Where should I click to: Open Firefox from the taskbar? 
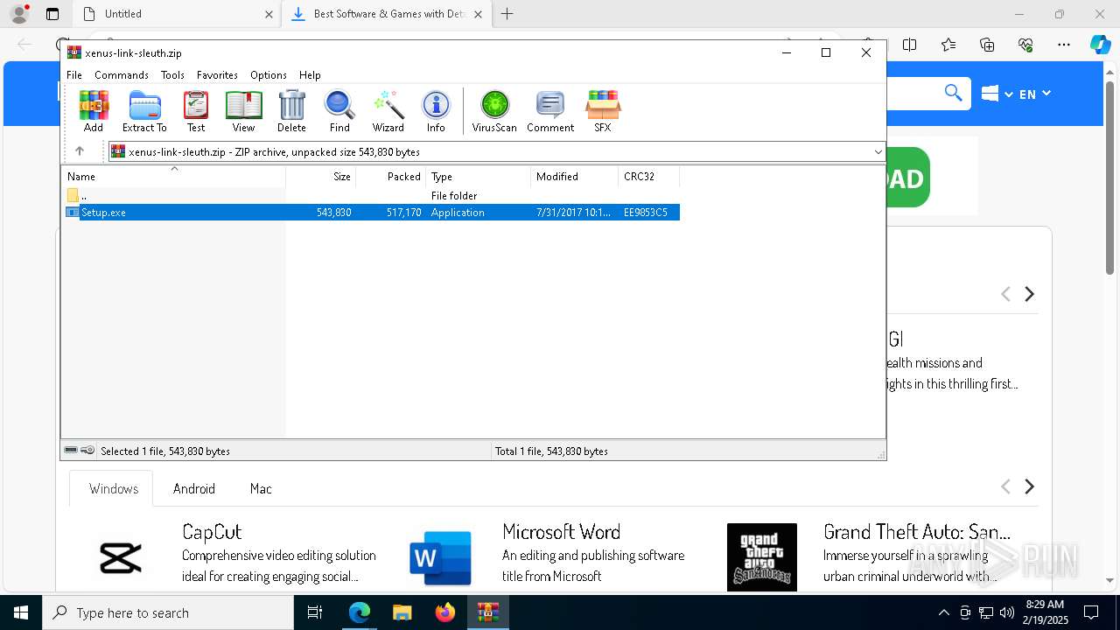pos(444,612)
